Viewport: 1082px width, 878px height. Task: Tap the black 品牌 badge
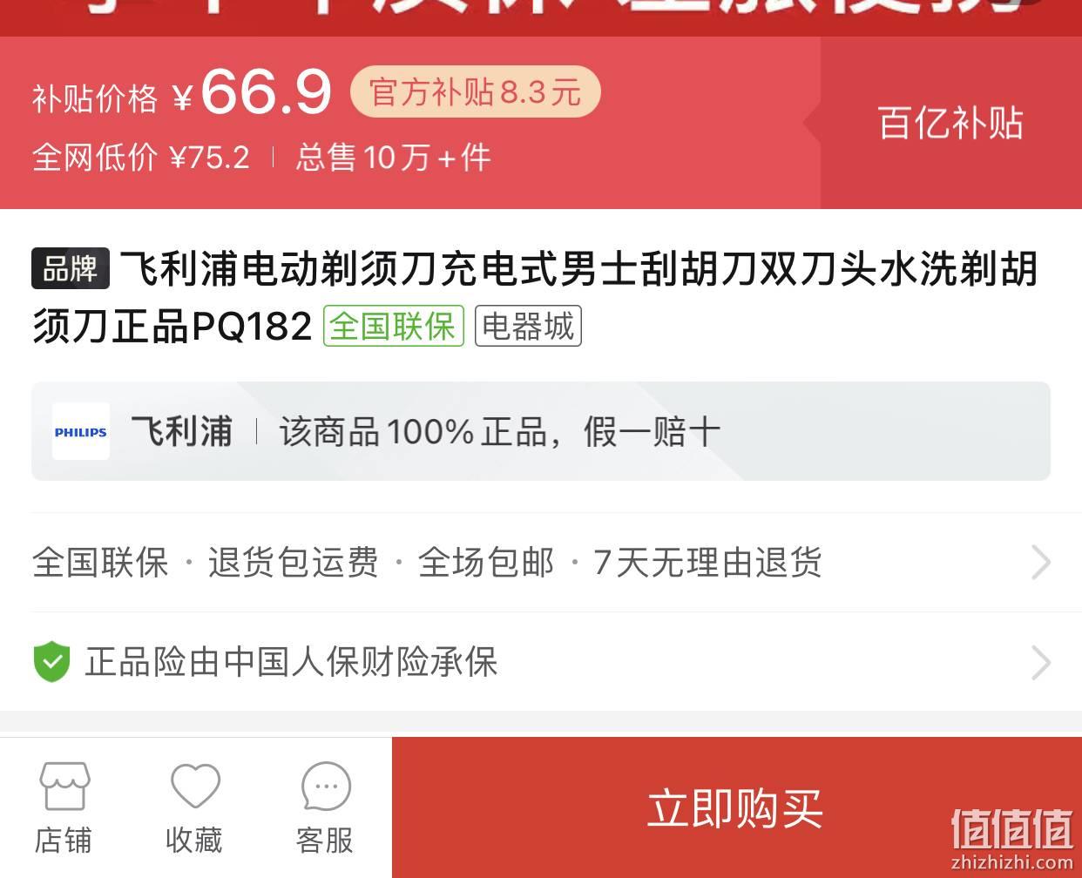point(71,268)
